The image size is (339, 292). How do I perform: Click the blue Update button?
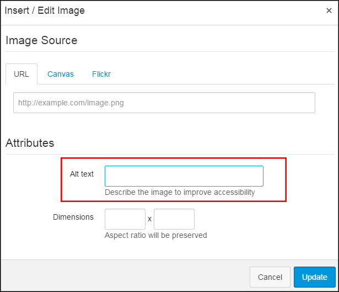pos(315,277)
